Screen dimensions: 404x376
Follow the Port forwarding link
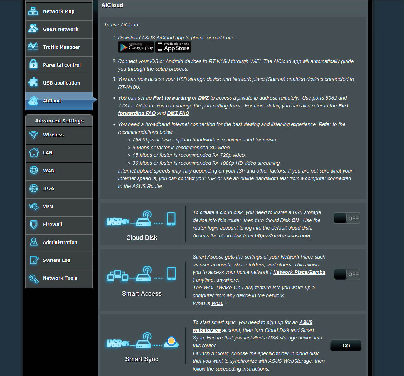[172, 98]
